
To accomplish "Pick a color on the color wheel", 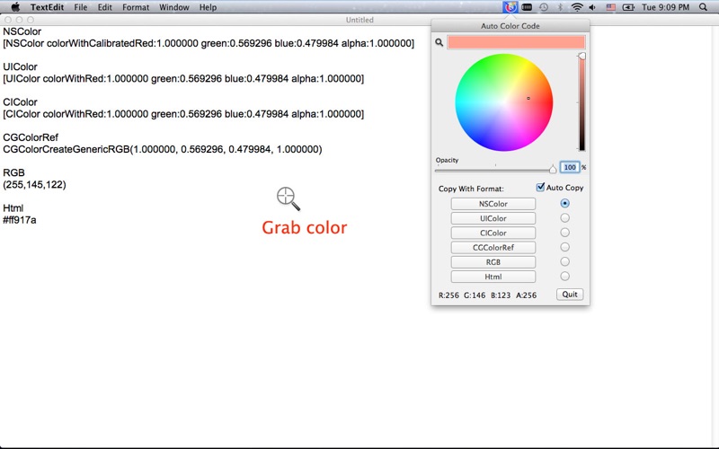I will coord(504,102).
